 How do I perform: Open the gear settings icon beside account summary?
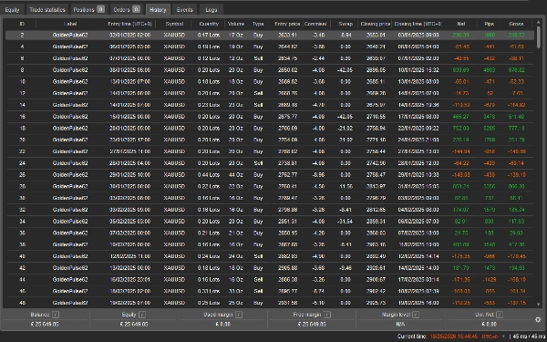click(538, 319)
